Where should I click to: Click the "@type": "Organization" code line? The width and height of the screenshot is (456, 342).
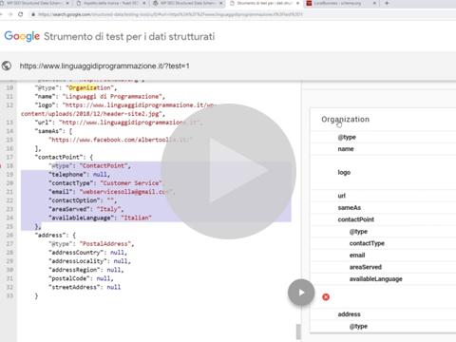pos(76,87)
